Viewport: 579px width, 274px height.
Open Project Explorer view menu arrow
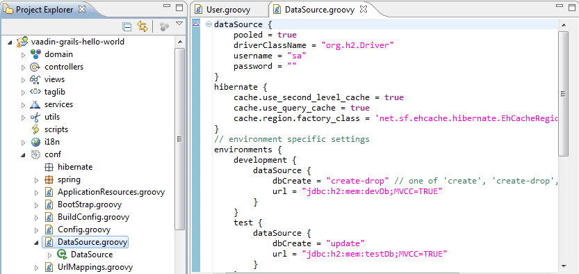point(179,23)
